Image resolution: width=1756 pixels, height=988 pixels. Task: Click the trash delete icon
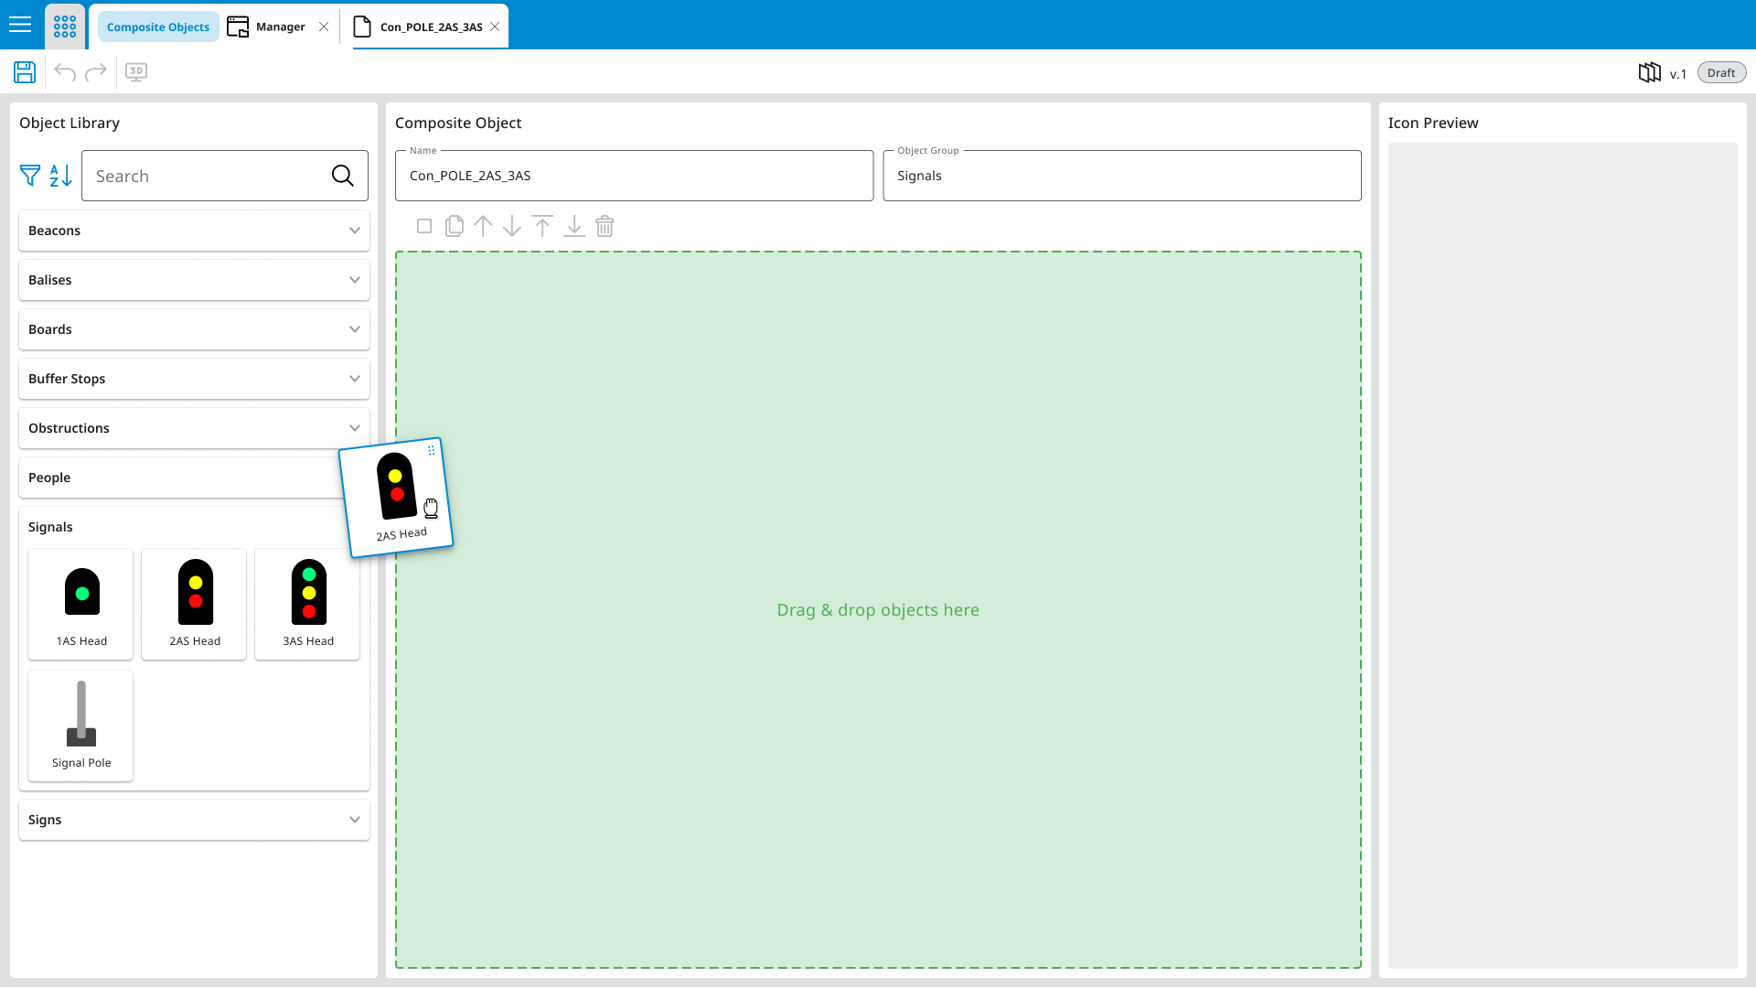605,226
